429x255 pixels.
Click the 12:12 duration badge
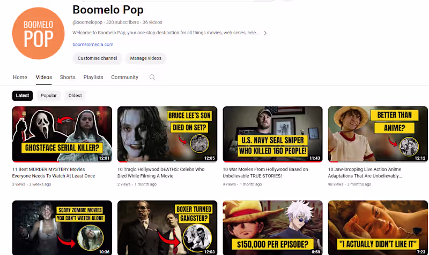pyautogui.click(x=420, y=158)
